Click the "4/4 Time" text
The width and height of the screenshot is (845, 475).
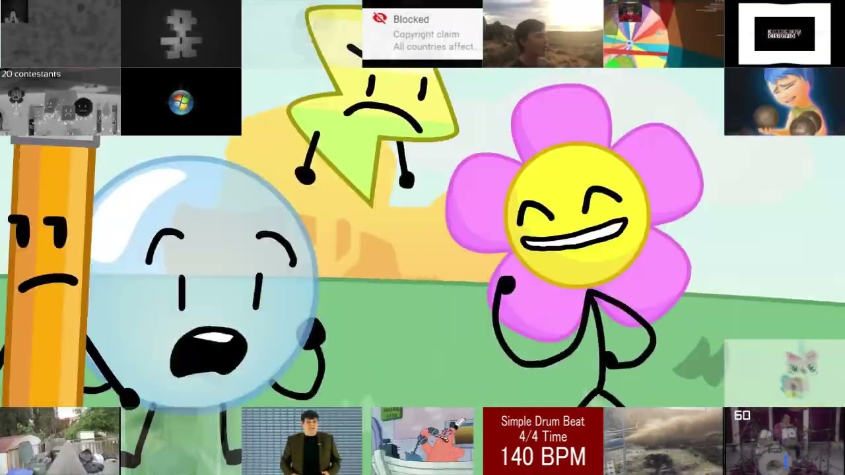543,437
